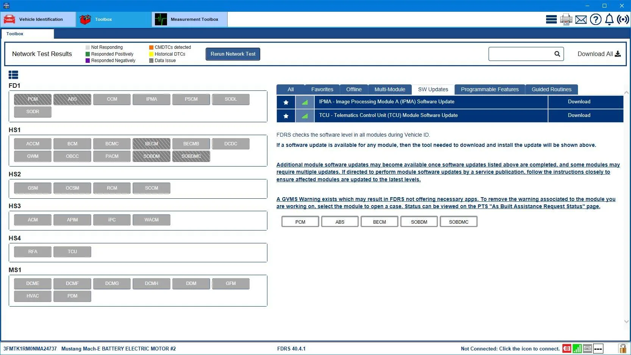Select HVAC module in MS1
Viewport: 631px width, 355px height.
[x=33, y=296]
